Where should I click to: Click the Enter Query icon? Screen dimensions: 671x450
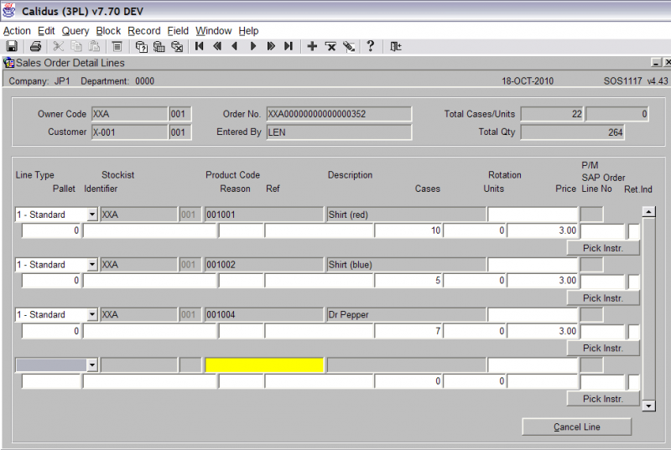click(x=141, y=46)
